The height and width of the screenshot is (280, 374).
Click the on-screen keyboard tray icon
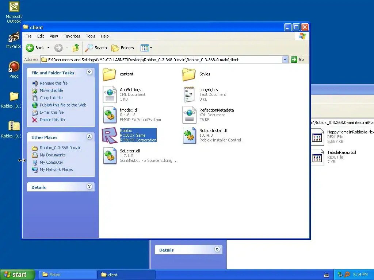(x=327, y=275)
